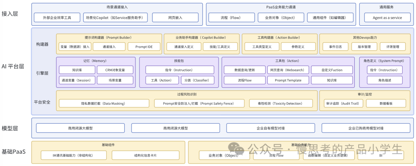Click 业务助手构建器（Copilot Builder) heading
The width and height of the screenshot is (416, 166).
pyautogui.click(x=201, y=38)
